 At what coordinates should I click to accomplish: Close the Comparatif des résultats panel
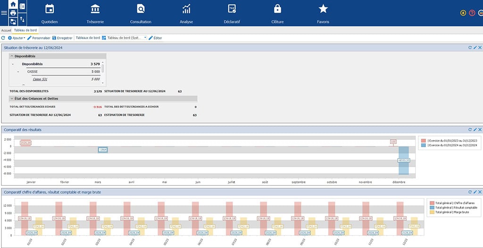click(480, 130)
